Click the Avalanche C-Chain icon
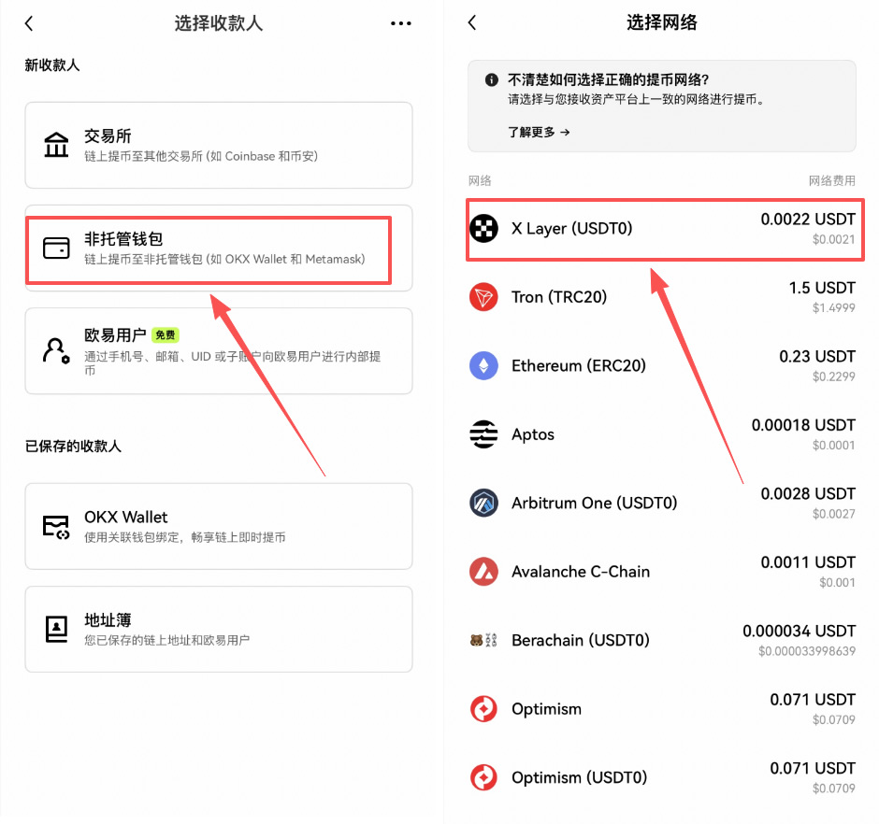This screenshot has height=824, width=879. 483,571
